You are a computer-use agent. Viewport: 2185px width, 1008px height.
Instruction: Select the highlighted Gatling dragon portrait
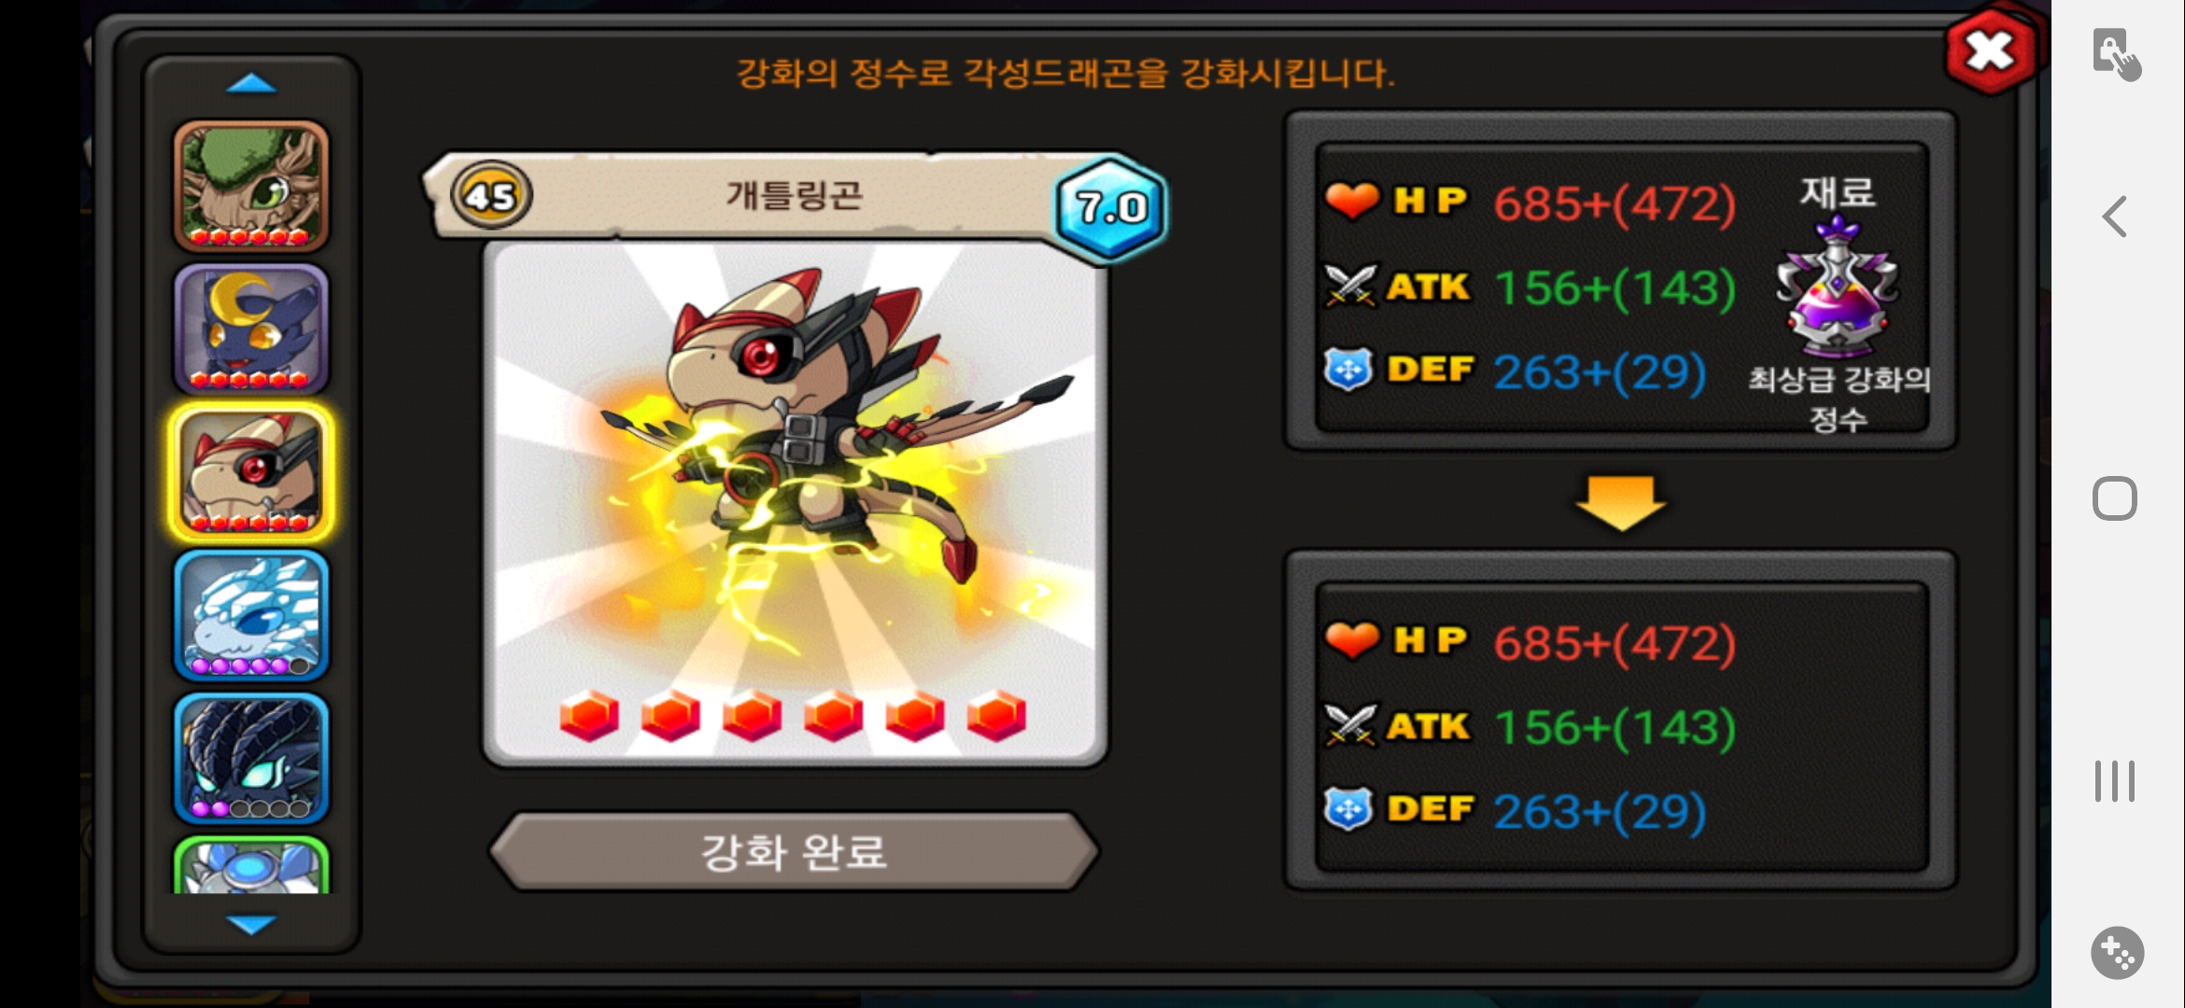point(251,473)
